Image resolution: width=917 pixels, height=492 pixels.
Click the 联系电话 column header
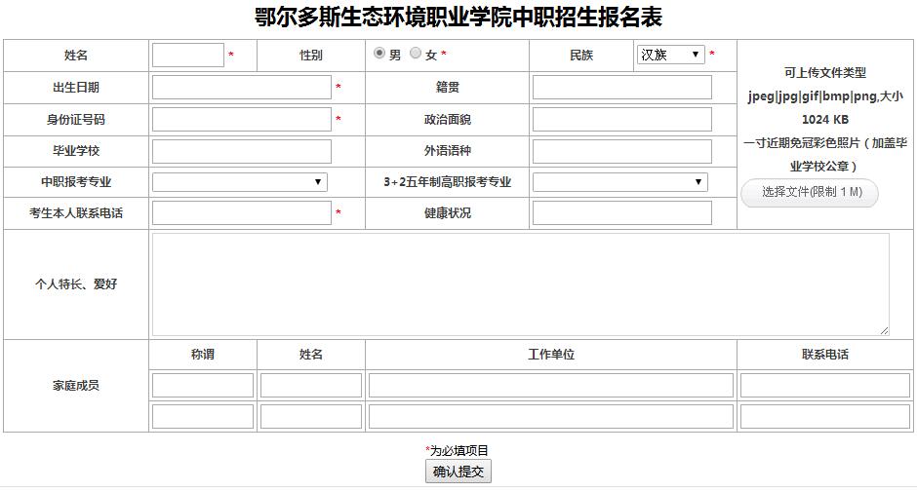pos(825,354)
